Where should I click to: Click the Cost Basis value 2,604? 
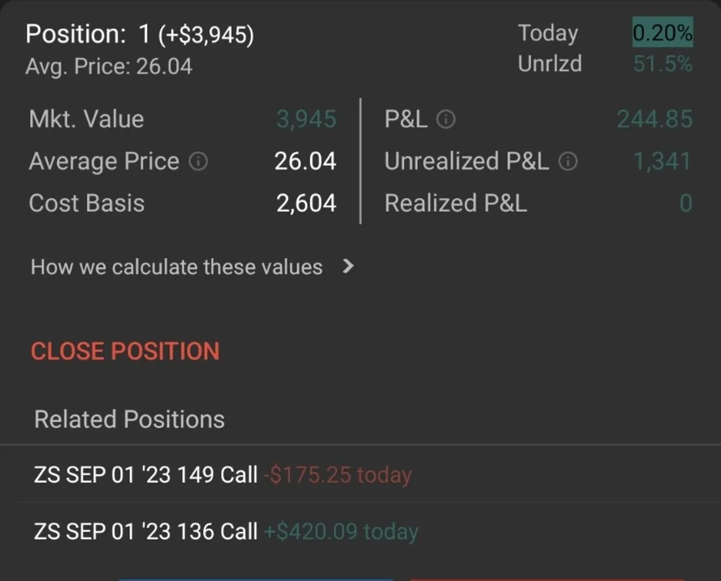(306, 204)
